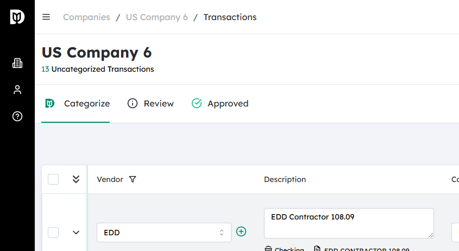Click the Review tab info icon
The height and width of the screenshot is (251, 459).
pyautogui.click(x=133, y=103)
